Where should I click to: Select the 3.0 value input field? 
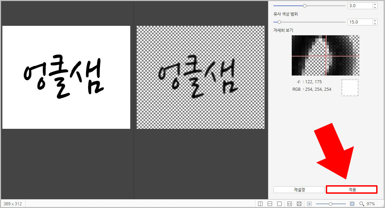(x=361, y=5)
